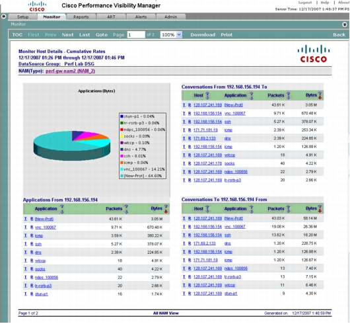Click B icon in Conversations To 228.75 K row
Viewport: 350px width, 324px height.
tap(190, 243)
